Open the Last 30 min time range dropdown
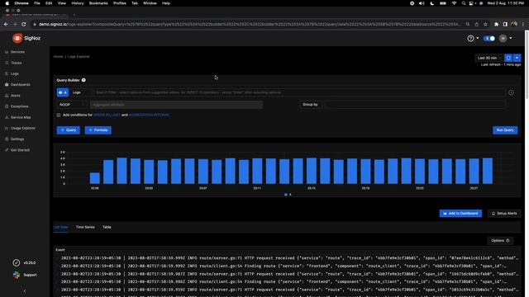This screenshot has height=297, width=529. point(488,58)
